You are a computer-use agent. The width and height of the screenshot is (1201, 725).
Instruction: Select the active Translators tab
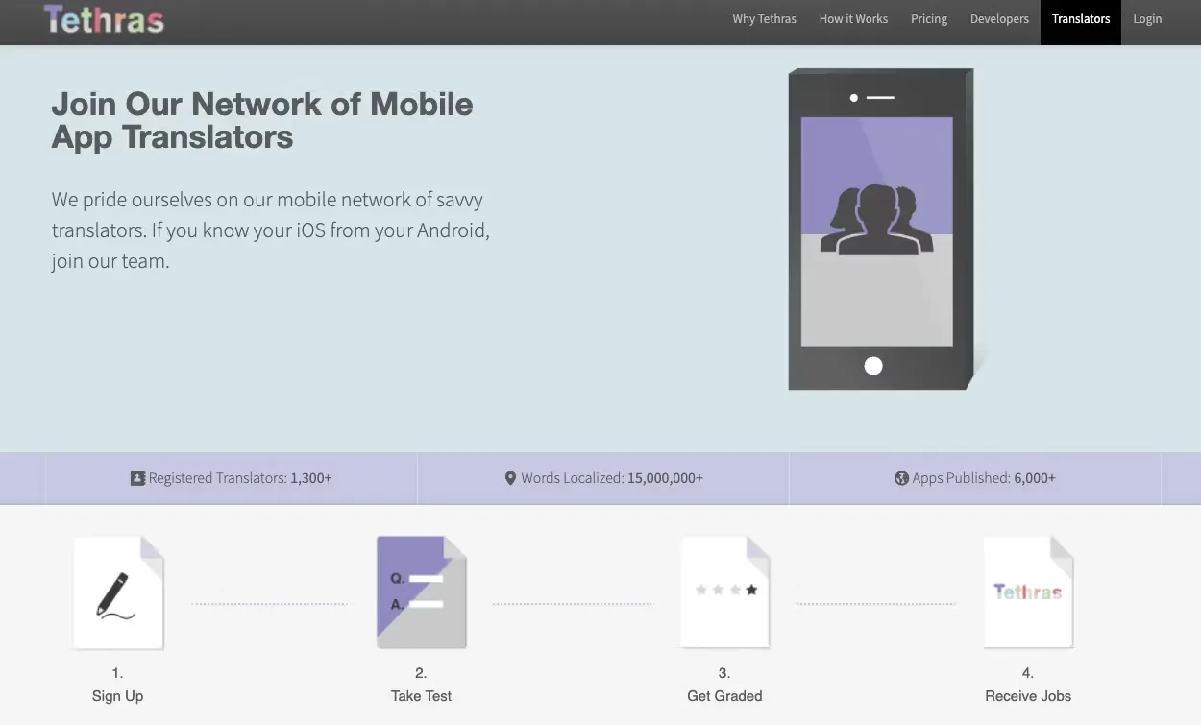1081,19
